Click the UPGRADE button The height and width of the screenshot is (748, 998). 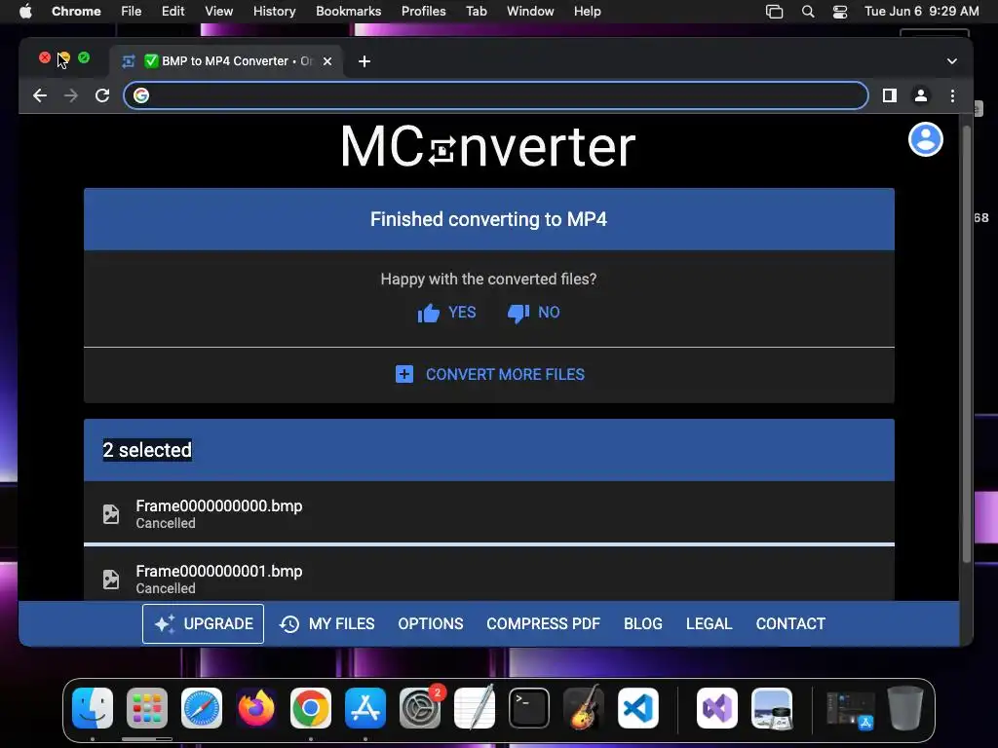203,624
